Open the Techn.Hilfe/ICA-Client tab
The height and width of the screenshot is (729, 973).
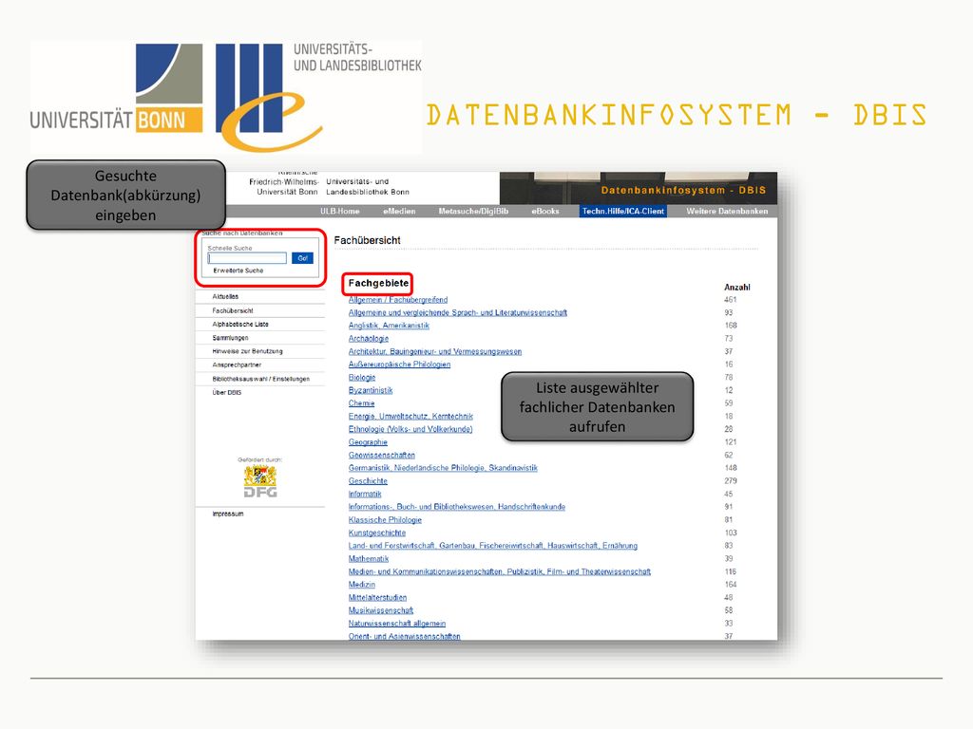(623, 212)
